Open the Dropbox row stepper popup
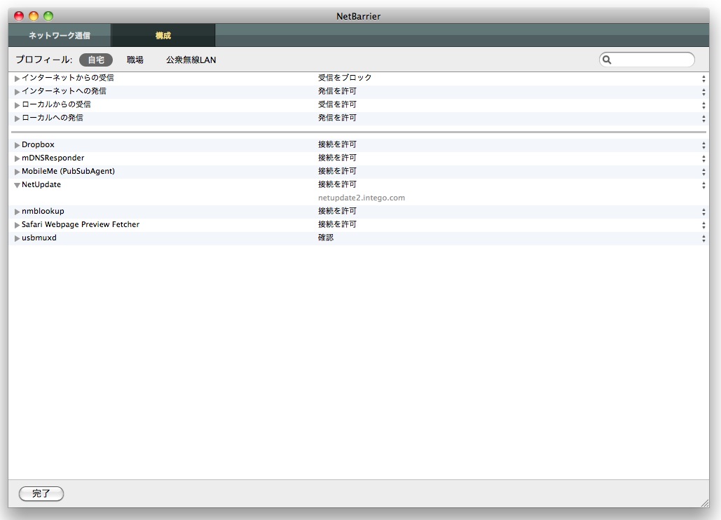This screenshot has width=721, height=520. click(703, 145)
